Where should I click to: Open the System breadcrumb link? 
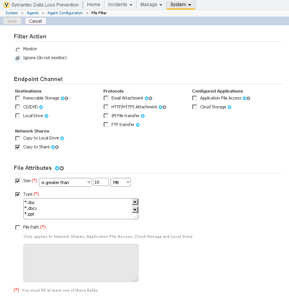pos(12,13)
